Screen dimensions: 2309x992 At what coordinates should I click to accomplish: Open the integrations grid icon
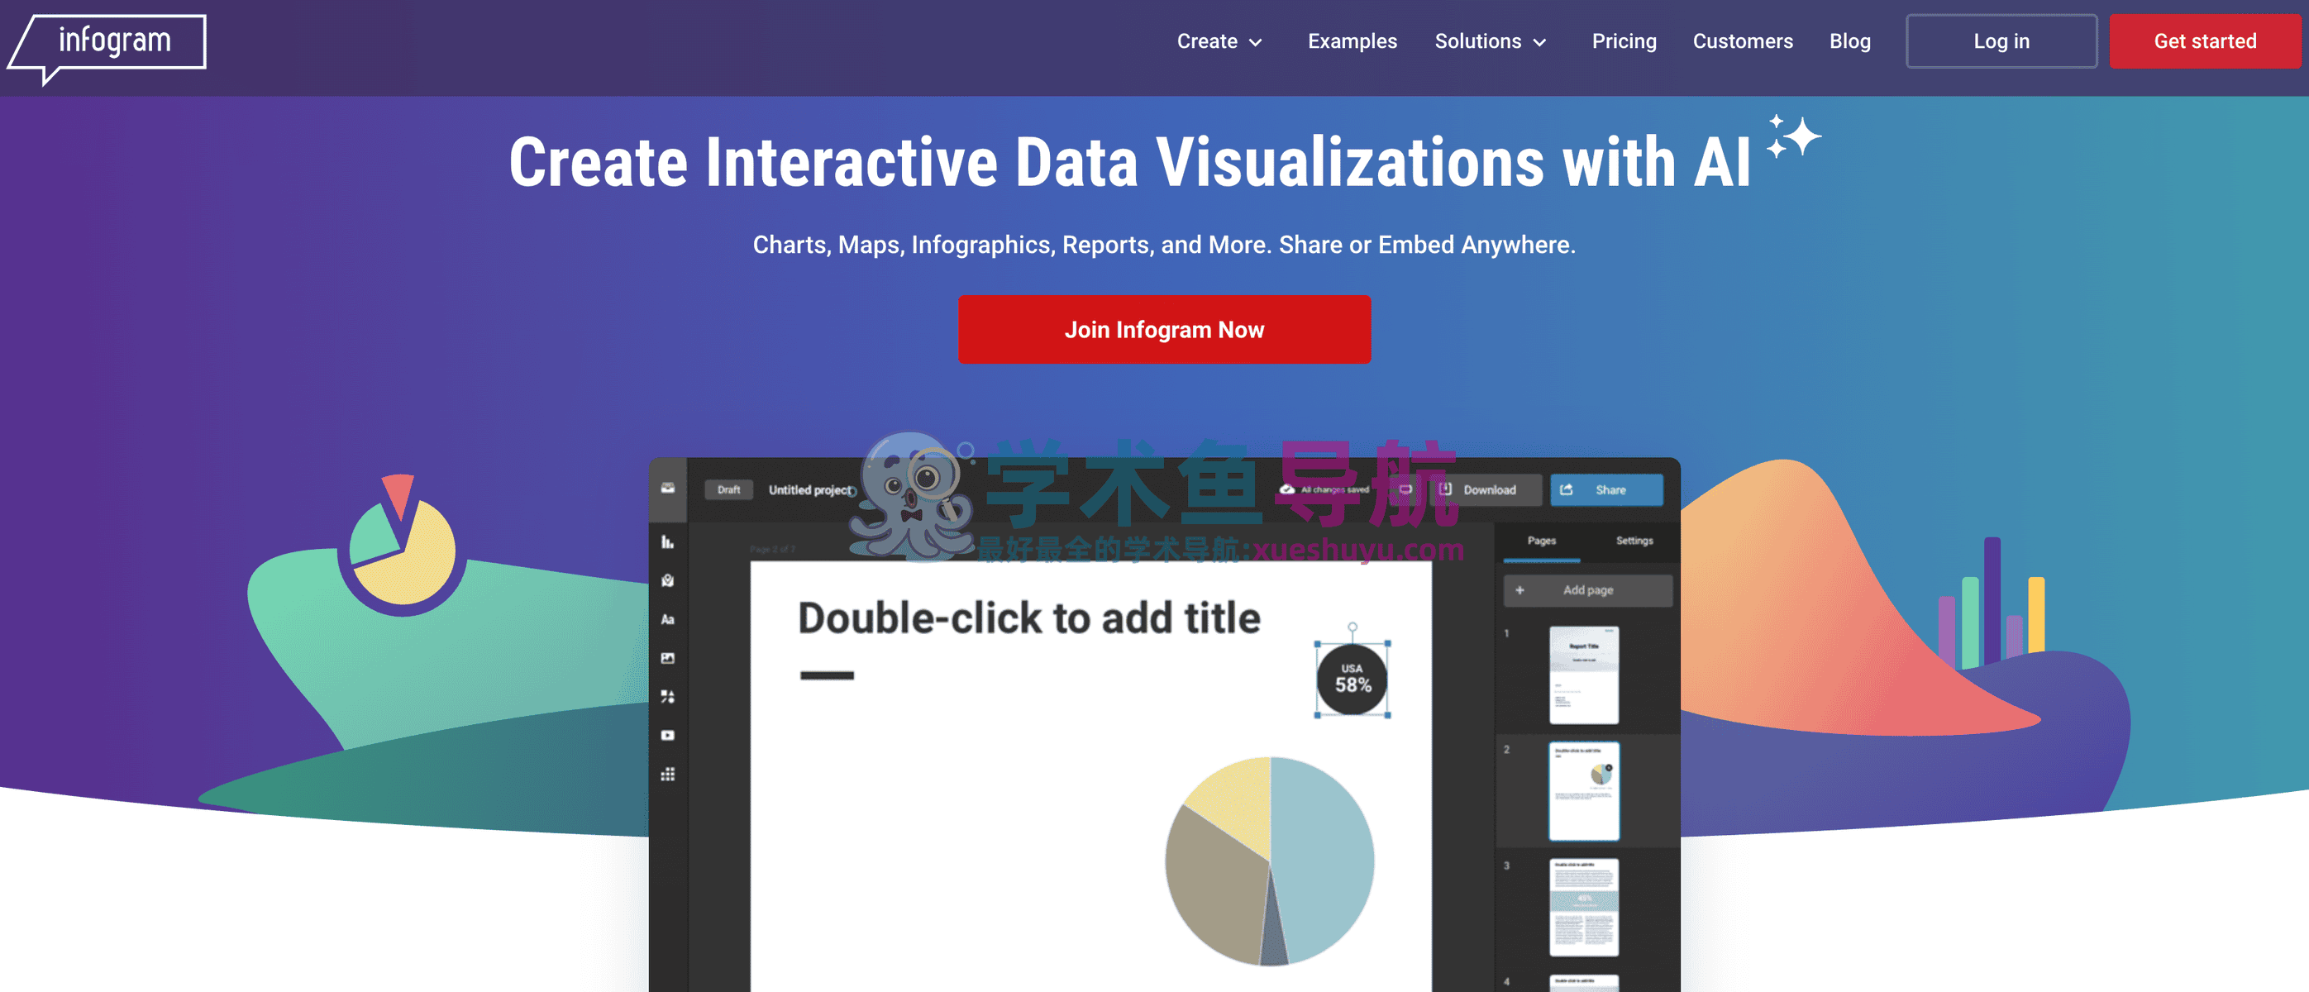coord(667,775)
